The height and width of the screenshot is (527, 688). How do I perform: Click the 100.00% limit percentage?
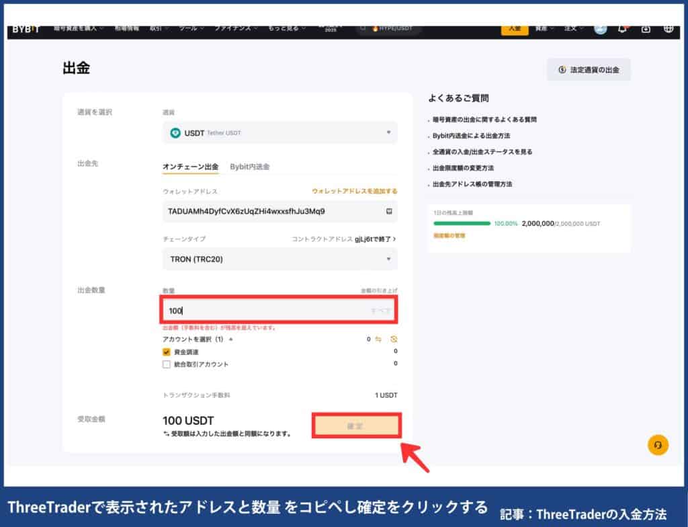(506, 224)
